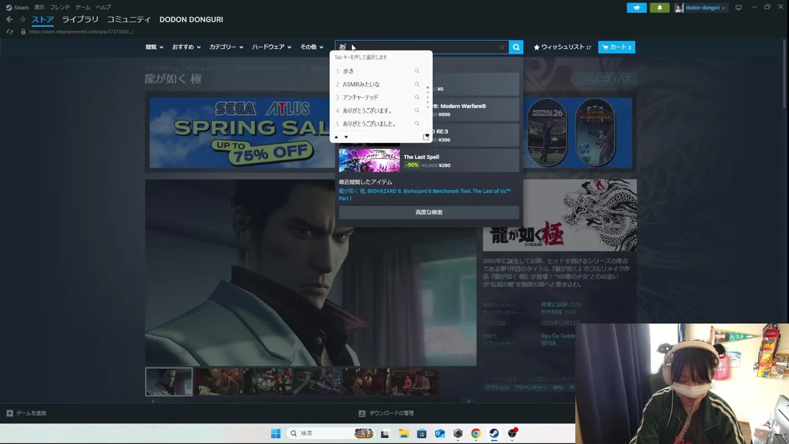This screenshot has height=444, width=789.
Task: Expand the ハードウェア dropdown
Action: [x=272, y=47]
